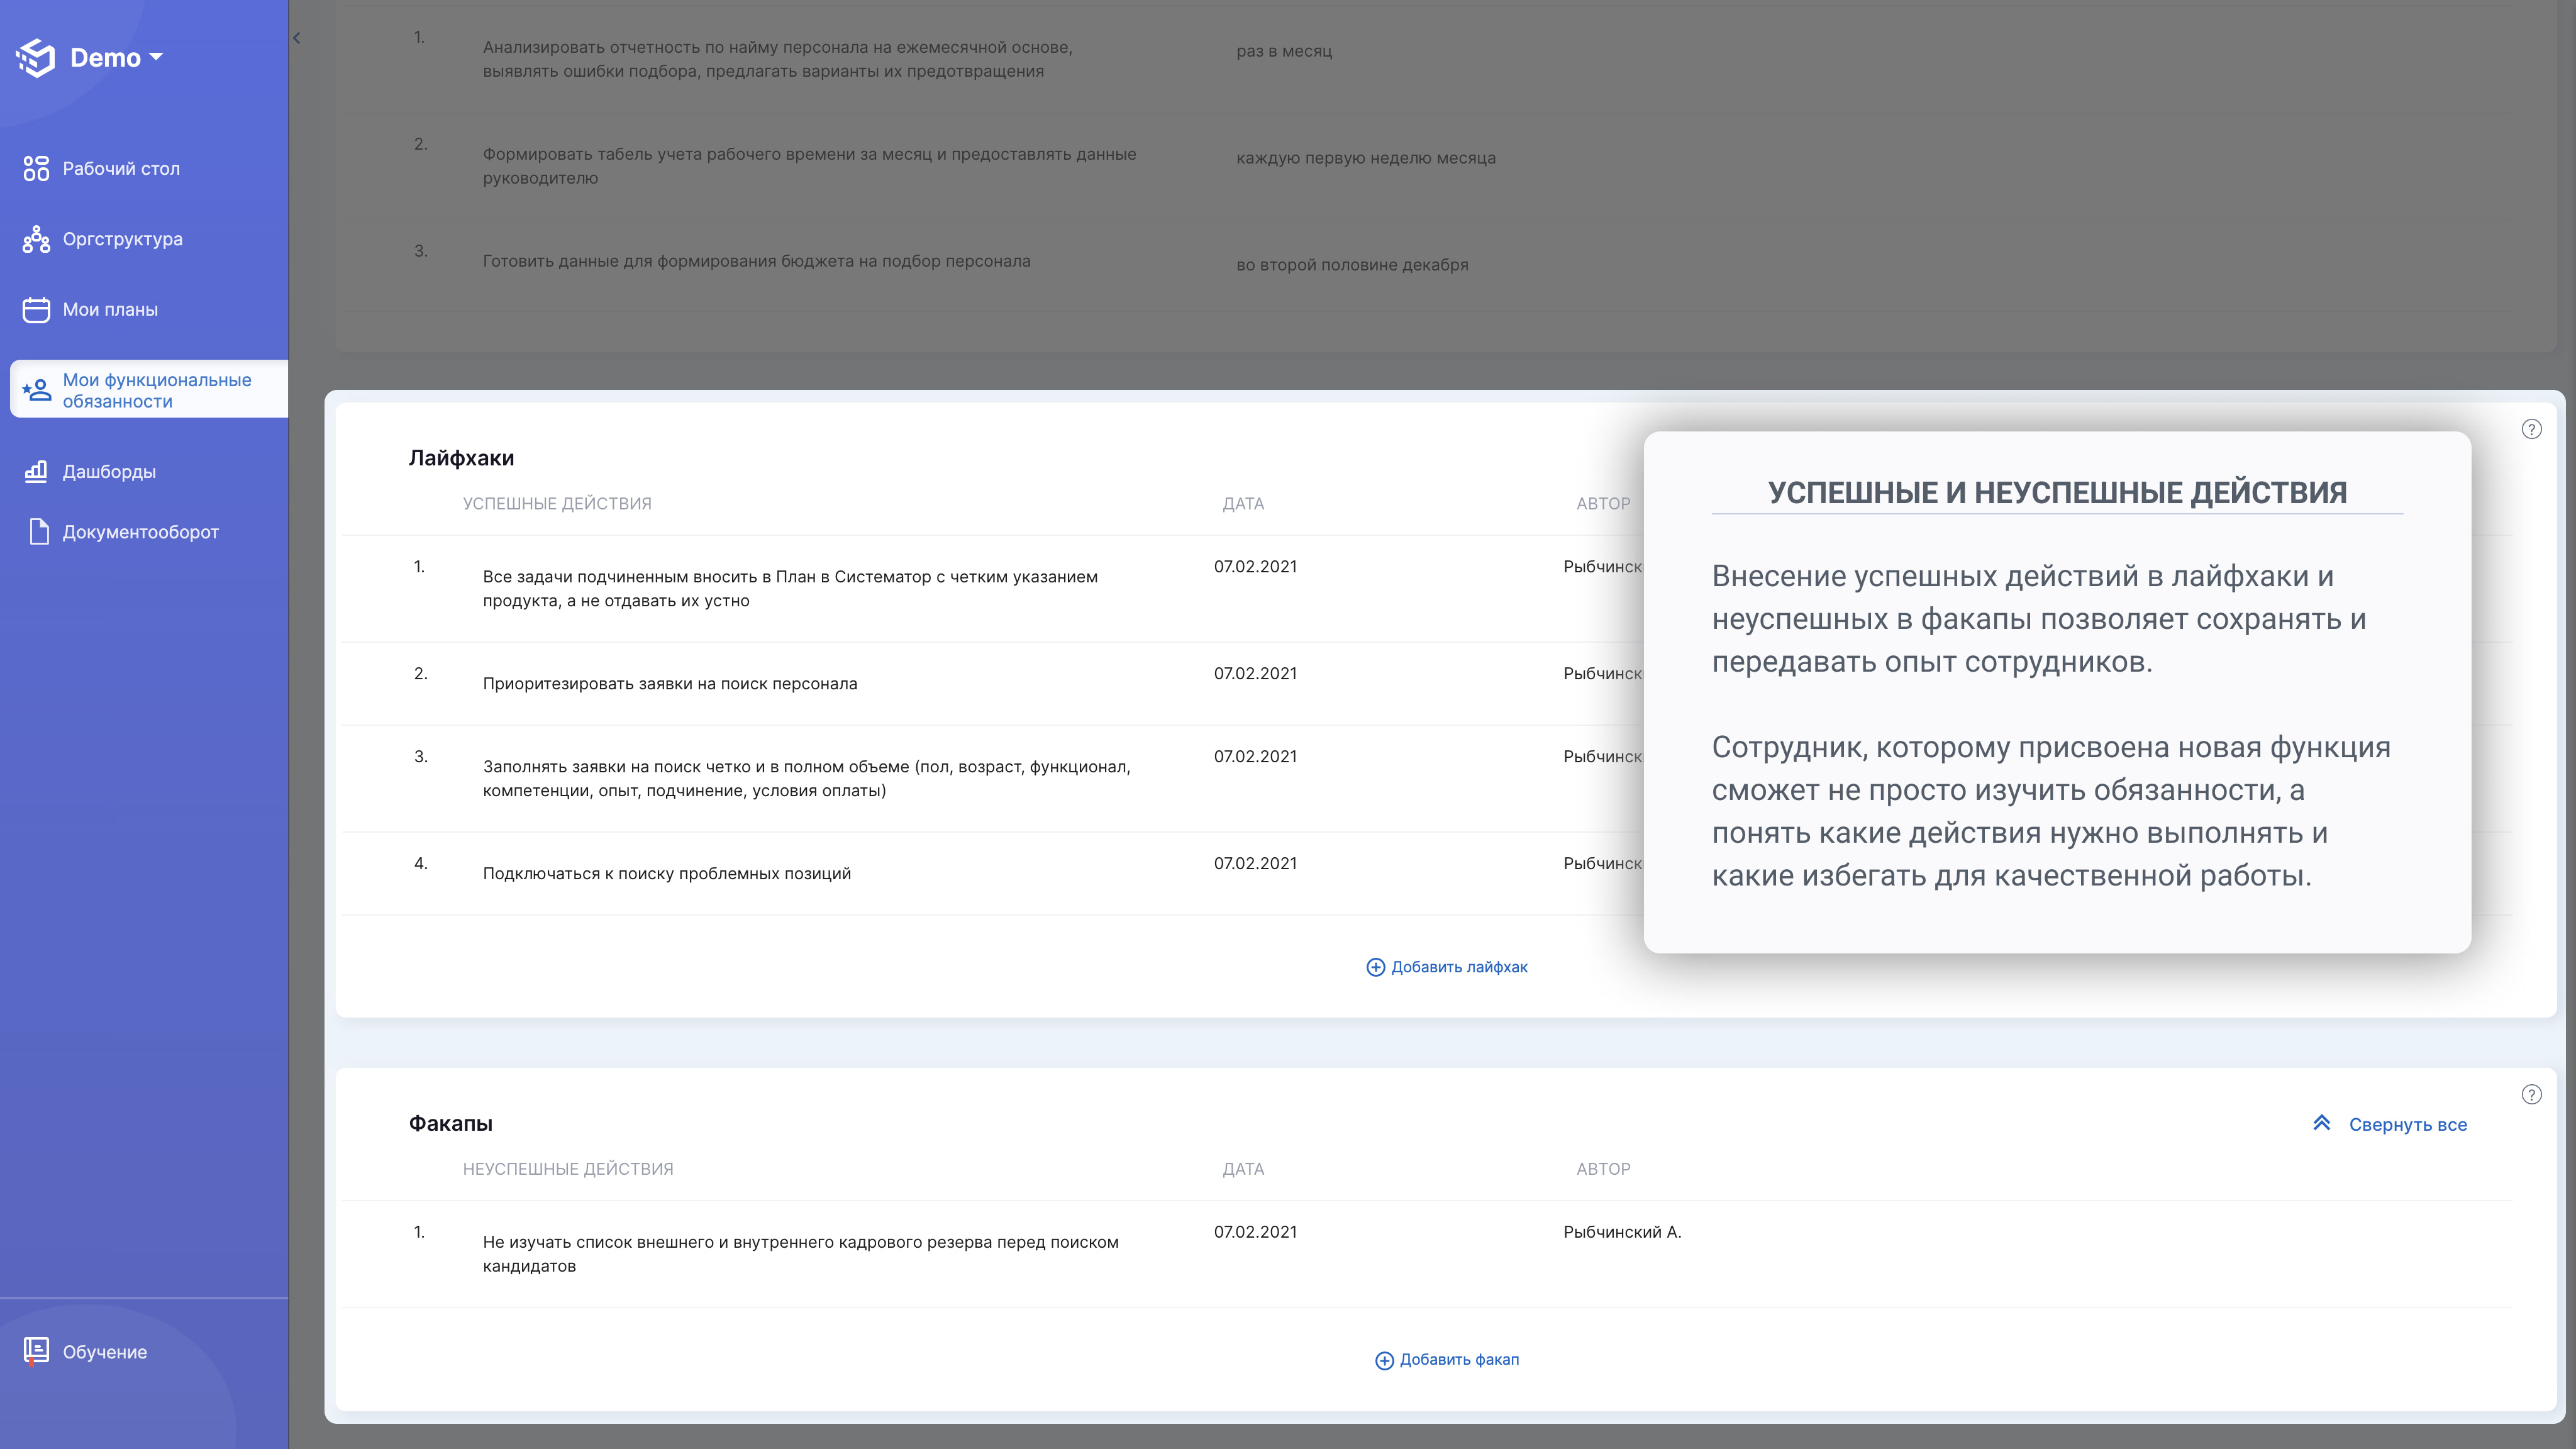Collapse sidebar with the left chevron
Image resolution: width=2576 pixels, height=1449 pixels.
[x=297, y=38]
